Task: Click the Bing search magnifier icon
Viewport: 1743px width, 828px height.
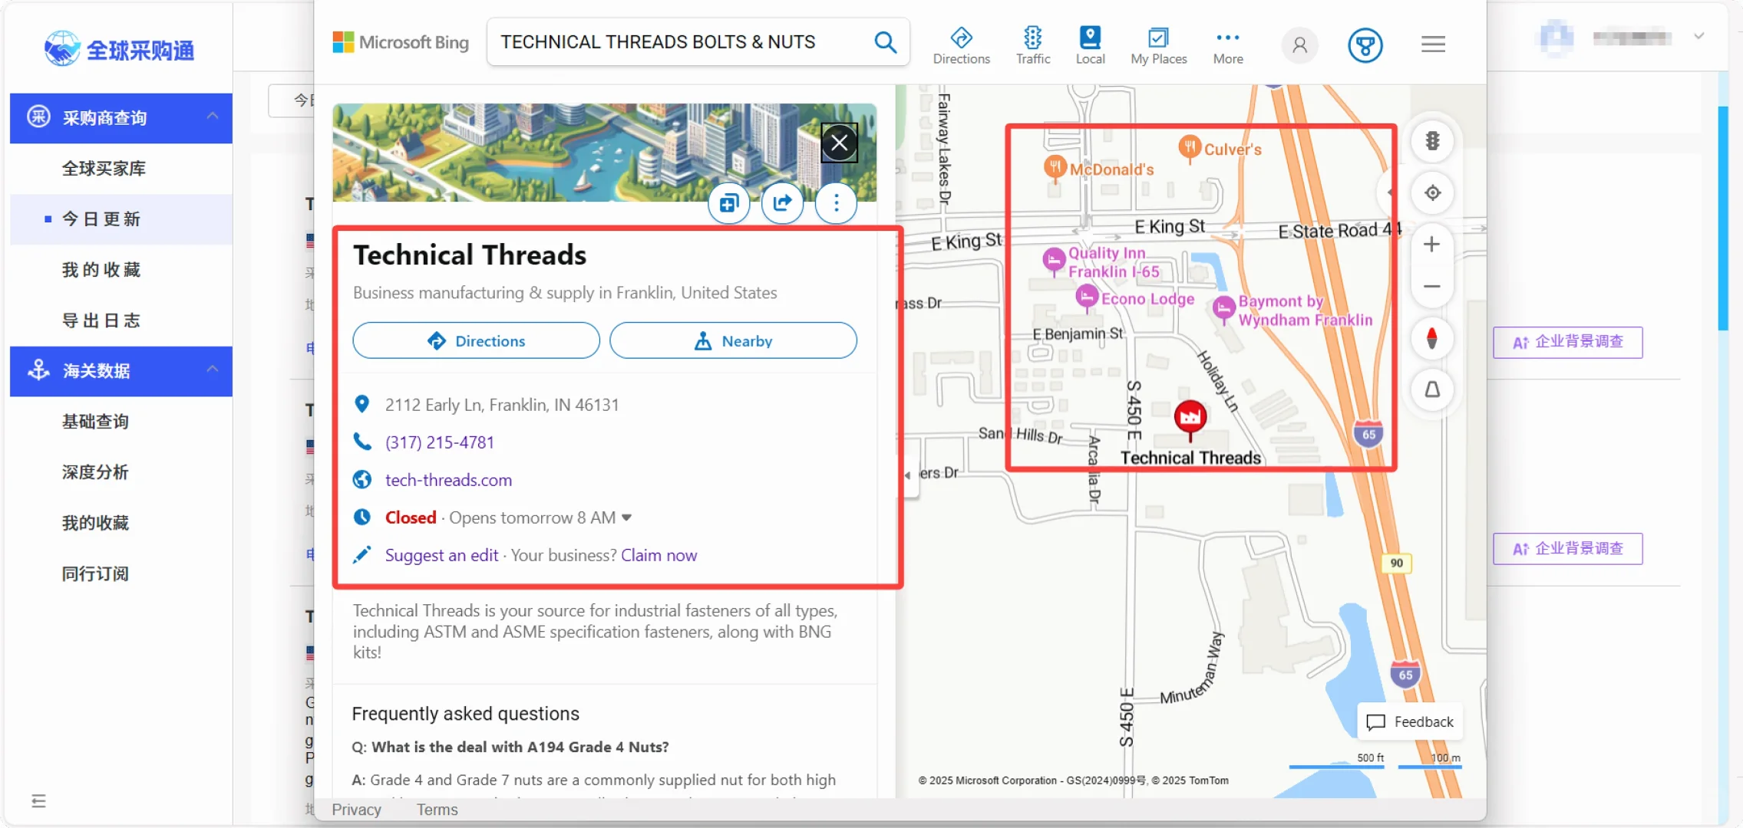Action: (885, 42)
